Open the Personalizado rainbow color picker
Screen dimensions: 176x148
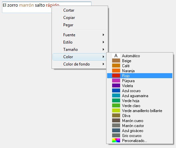tap(116, 140)
